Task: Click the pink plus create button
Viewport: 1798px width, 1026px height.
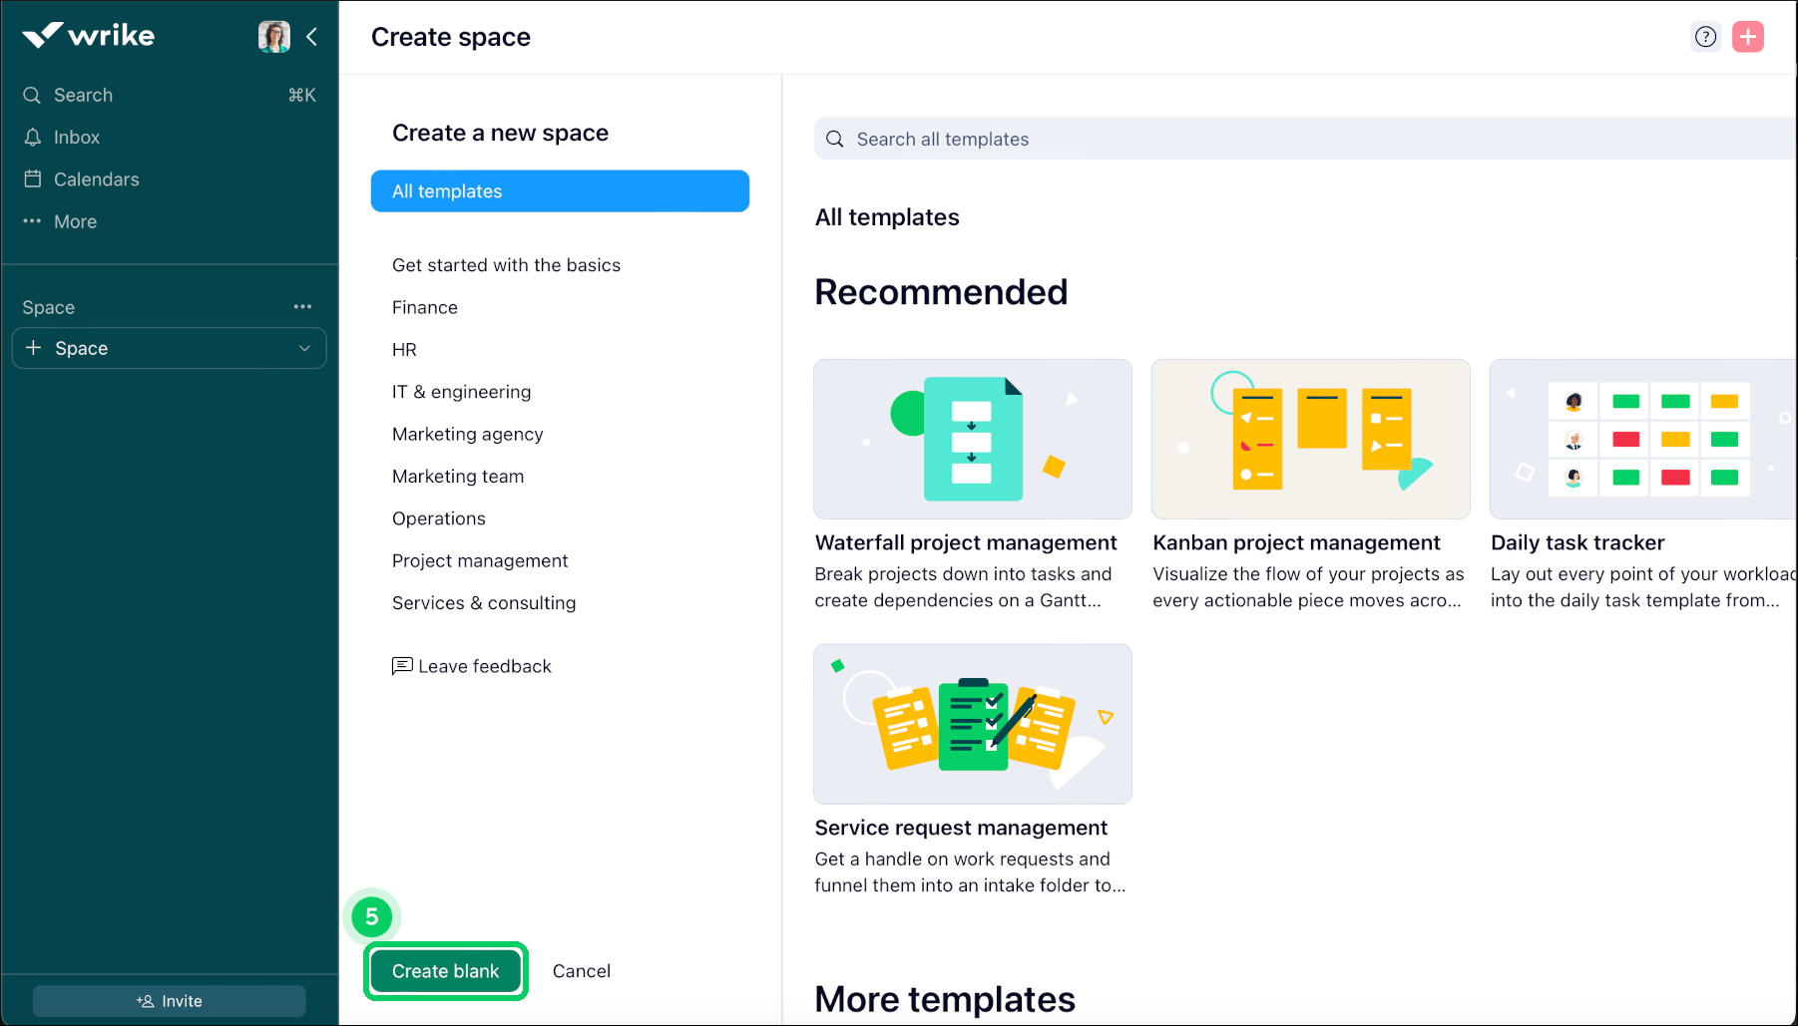Action: [x=1747, y=37]
